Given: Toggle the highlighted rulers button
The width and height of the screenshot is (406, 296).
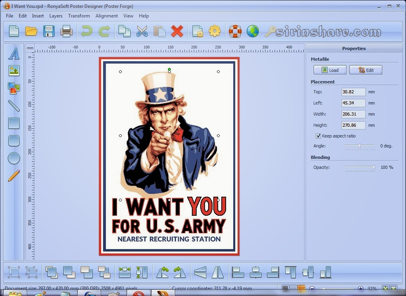Looking at the screenshot, I should tap(301, 288).
